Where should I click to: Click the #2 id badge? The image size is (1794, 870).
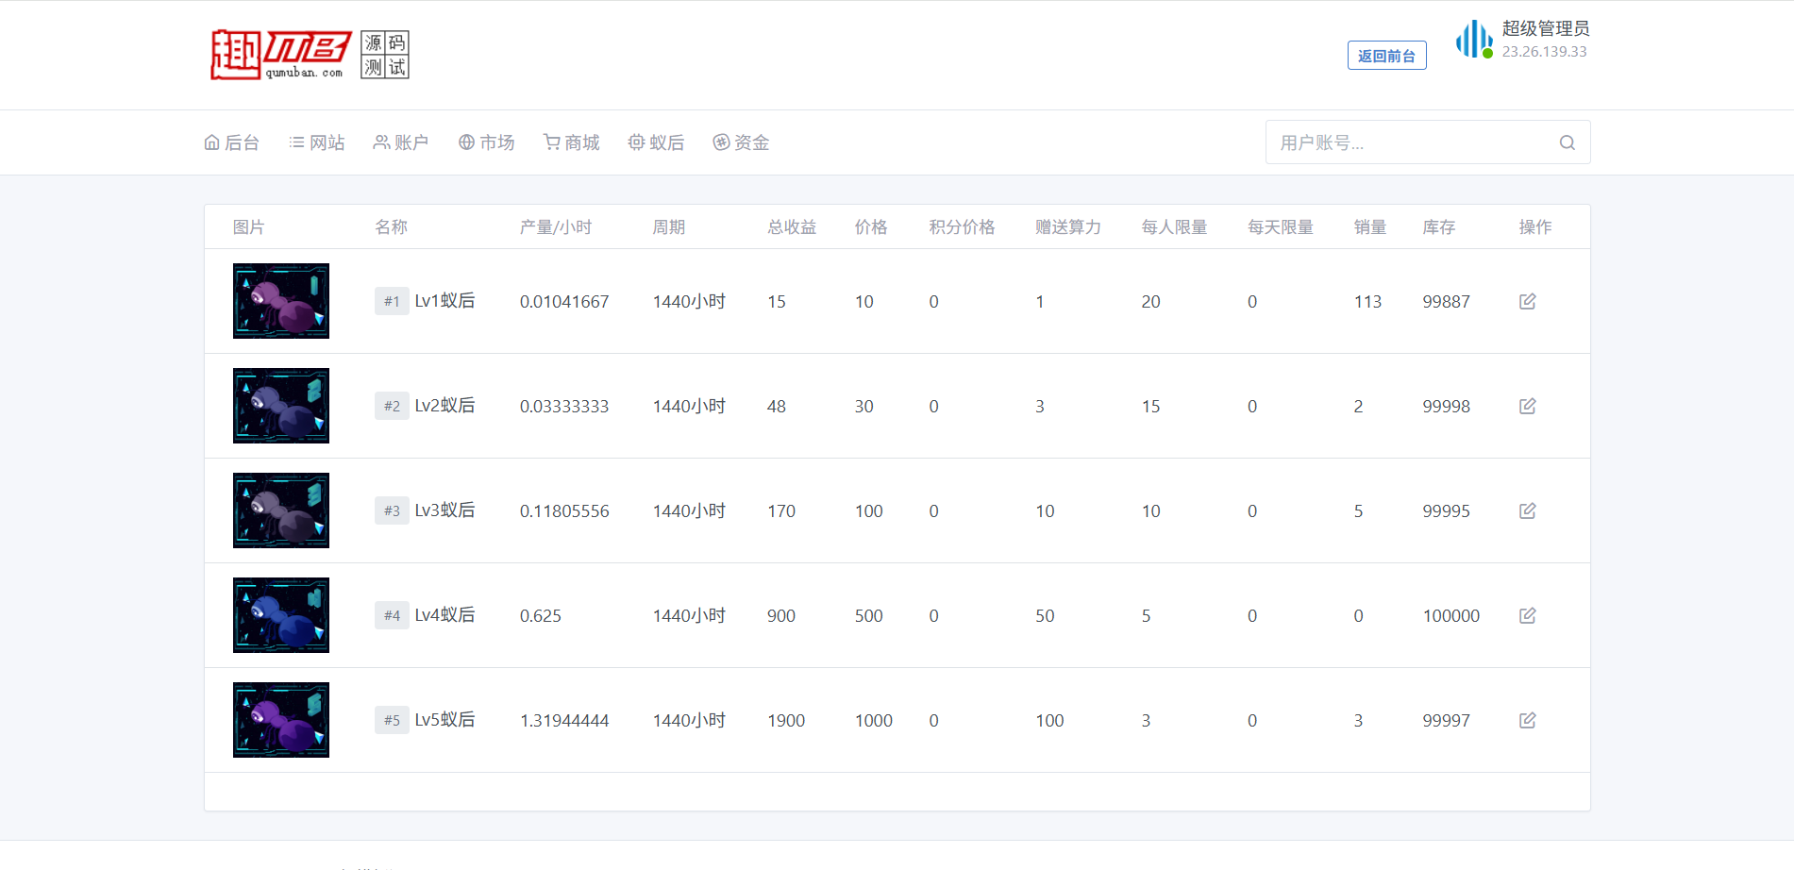click(x=392, y=406)
